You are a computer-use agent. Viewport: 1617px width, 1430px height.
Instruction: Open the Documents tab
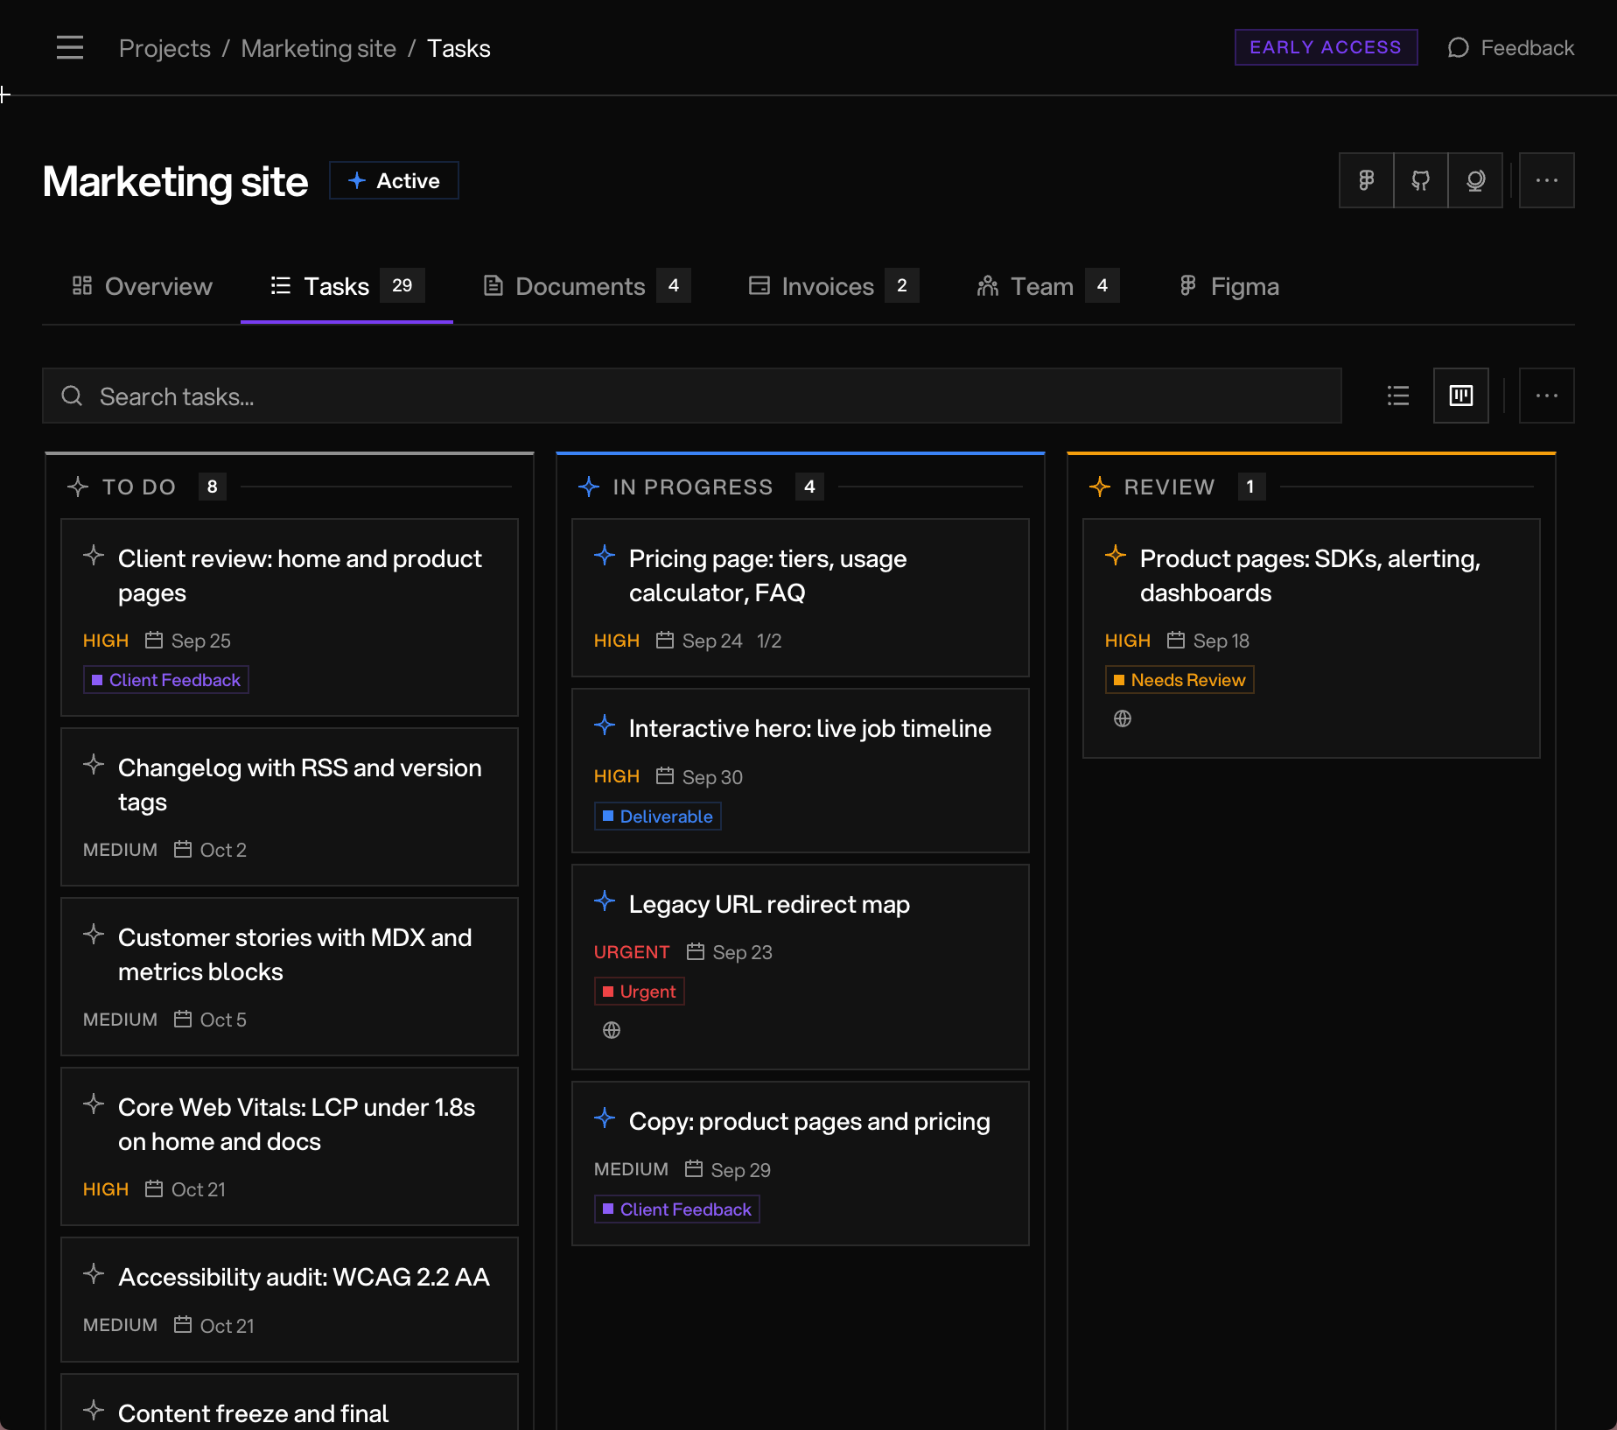586,286
